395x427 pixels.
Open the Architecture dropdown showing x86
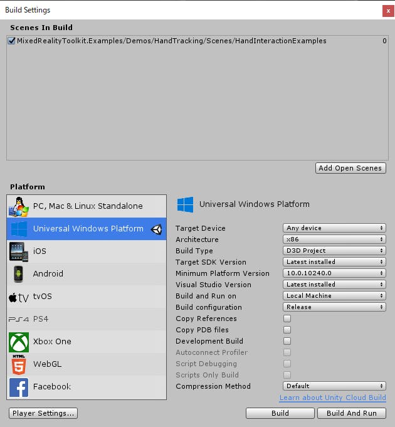click(x=334, y=240)
